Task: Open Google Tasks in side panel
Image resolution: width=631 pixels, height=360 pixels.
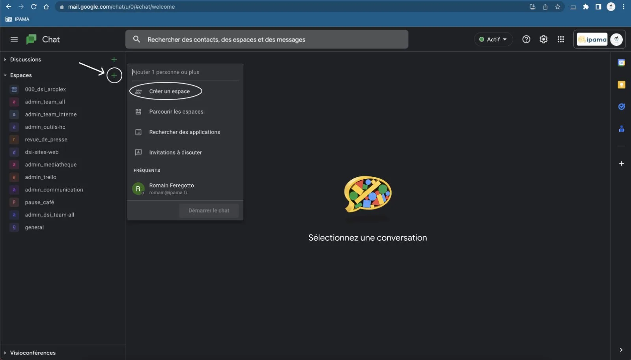Action: (x=621, y=107)
